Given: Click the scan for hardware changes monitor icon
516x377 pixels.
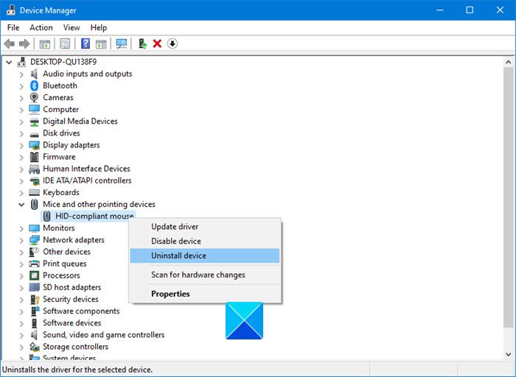Looking at the screenshot, I should tap(122, 44).
